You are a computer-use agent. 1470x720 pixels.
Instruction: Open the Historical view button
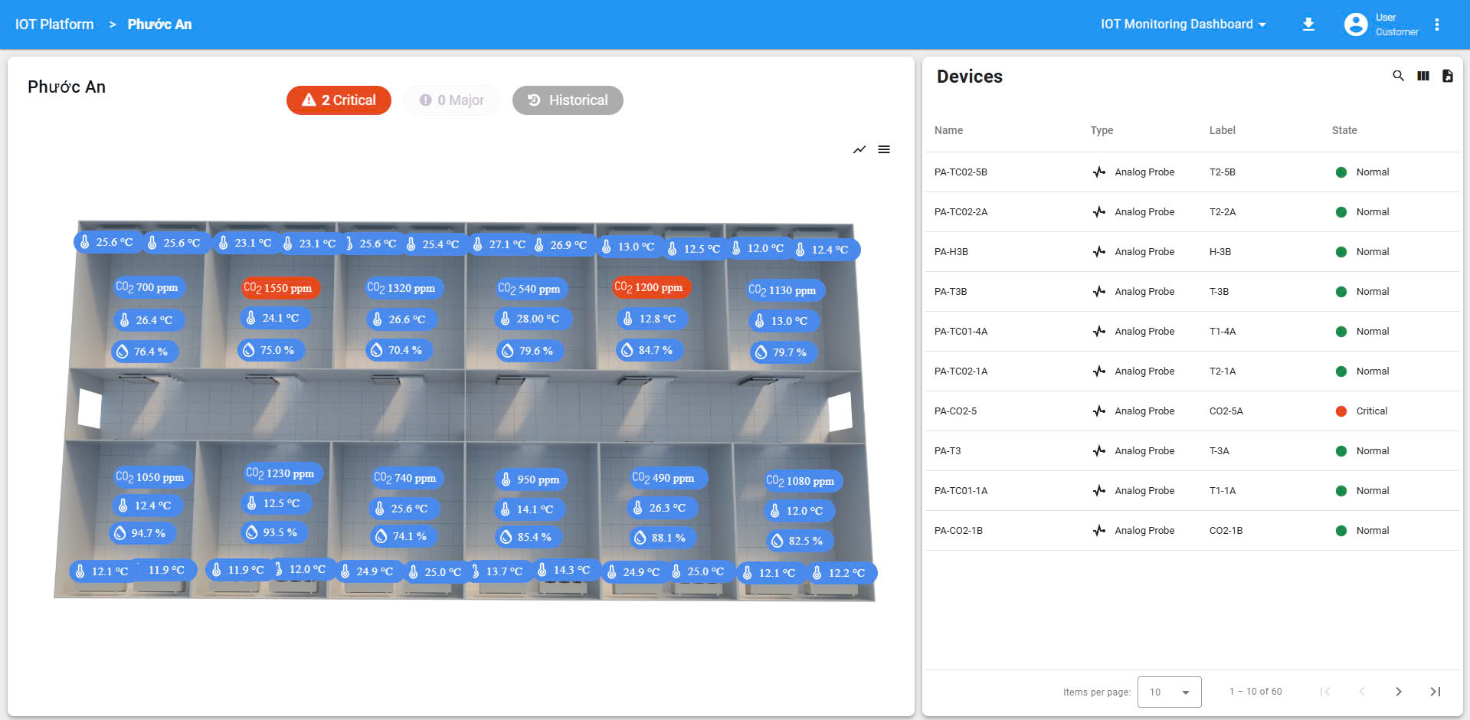(568, 100)
